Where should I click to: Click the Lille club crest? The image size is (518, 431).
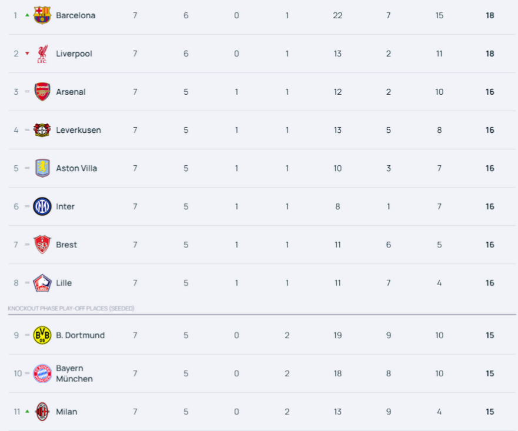[x=42, y=283]
